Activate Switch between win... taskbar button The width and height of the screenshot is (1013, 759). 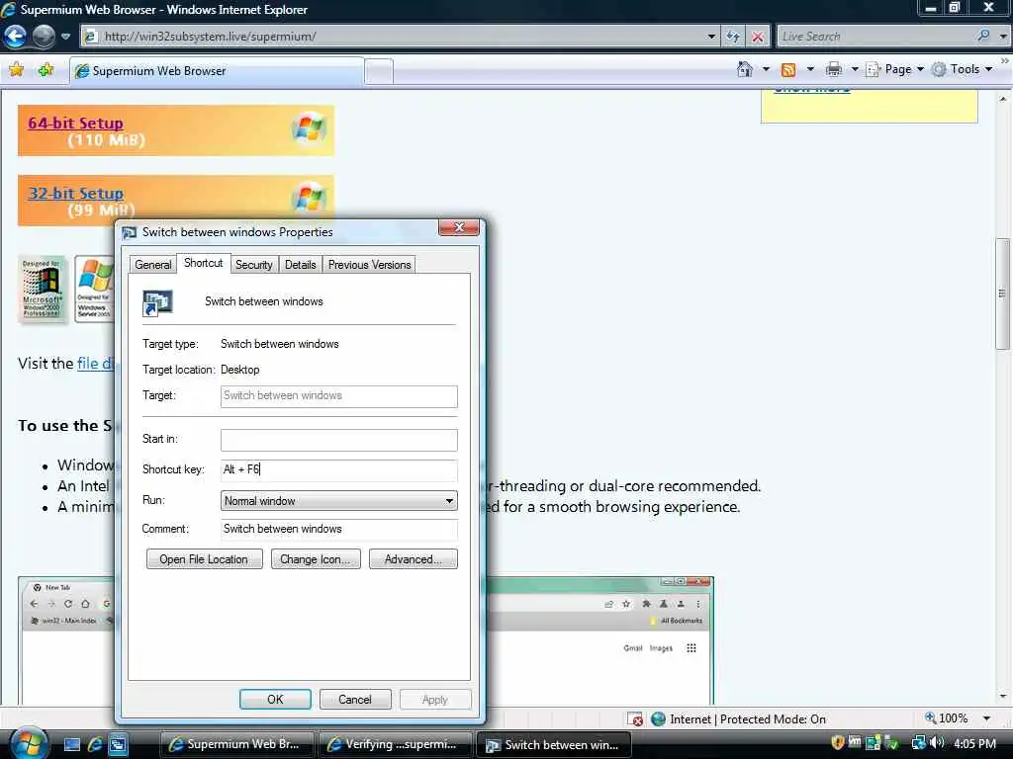(x=554, y=744)
